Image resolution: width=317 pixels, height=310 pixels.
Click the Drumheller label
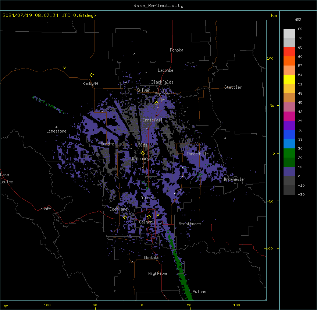(x=235, y=179)
